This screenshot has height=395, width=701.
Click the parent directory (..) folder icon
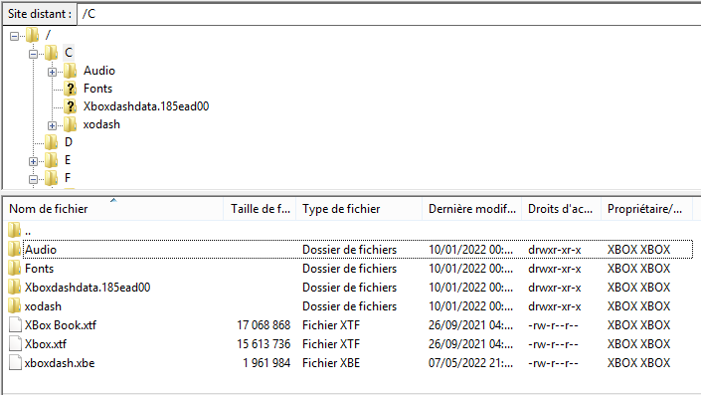coord(14,230)
